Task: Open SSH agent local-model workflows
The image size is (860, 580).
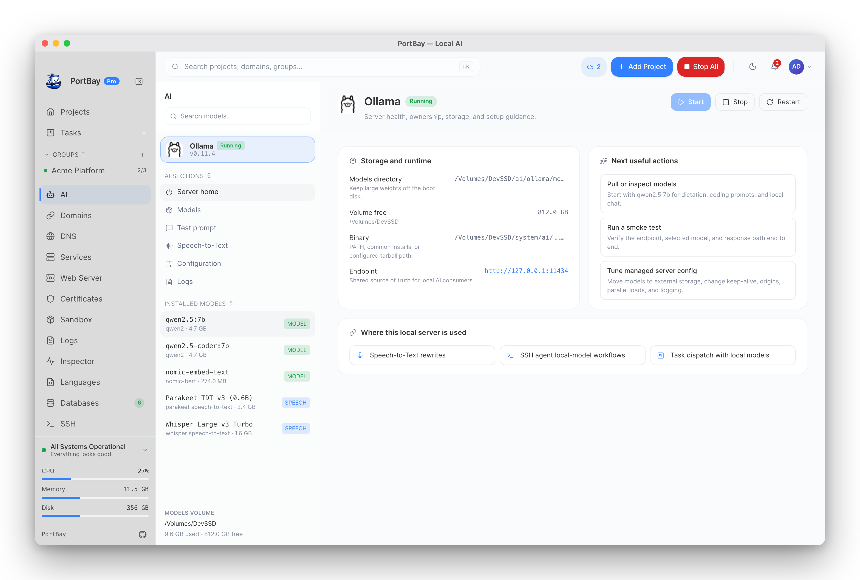Action: tap(572, 355)
